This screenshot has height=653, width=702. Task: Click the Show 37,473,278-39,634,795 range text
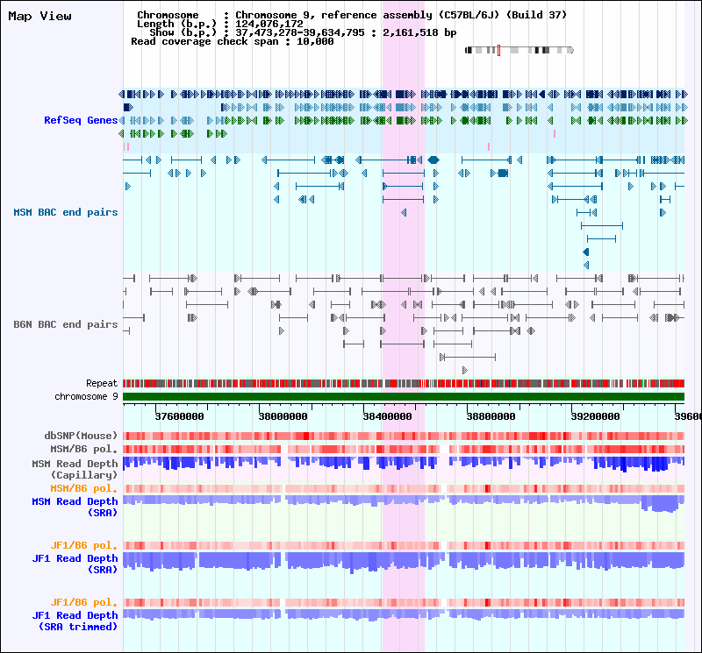[303, 32]
